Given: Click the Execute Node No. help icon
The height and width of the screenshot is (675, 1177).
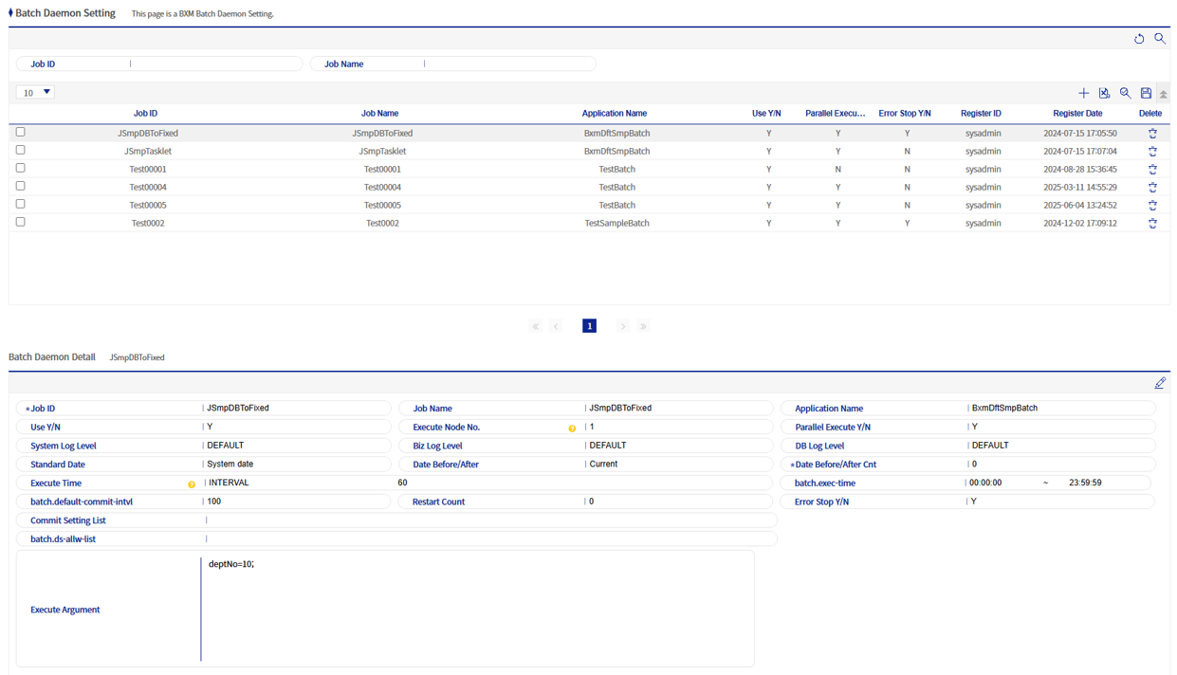Looking at the screenshot, I should click(x=572, y=429).
